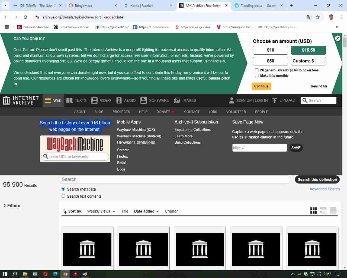This screenshot has width=347, height=278.
Task: Click the top navigation Search box
Action: click(319, 100)
